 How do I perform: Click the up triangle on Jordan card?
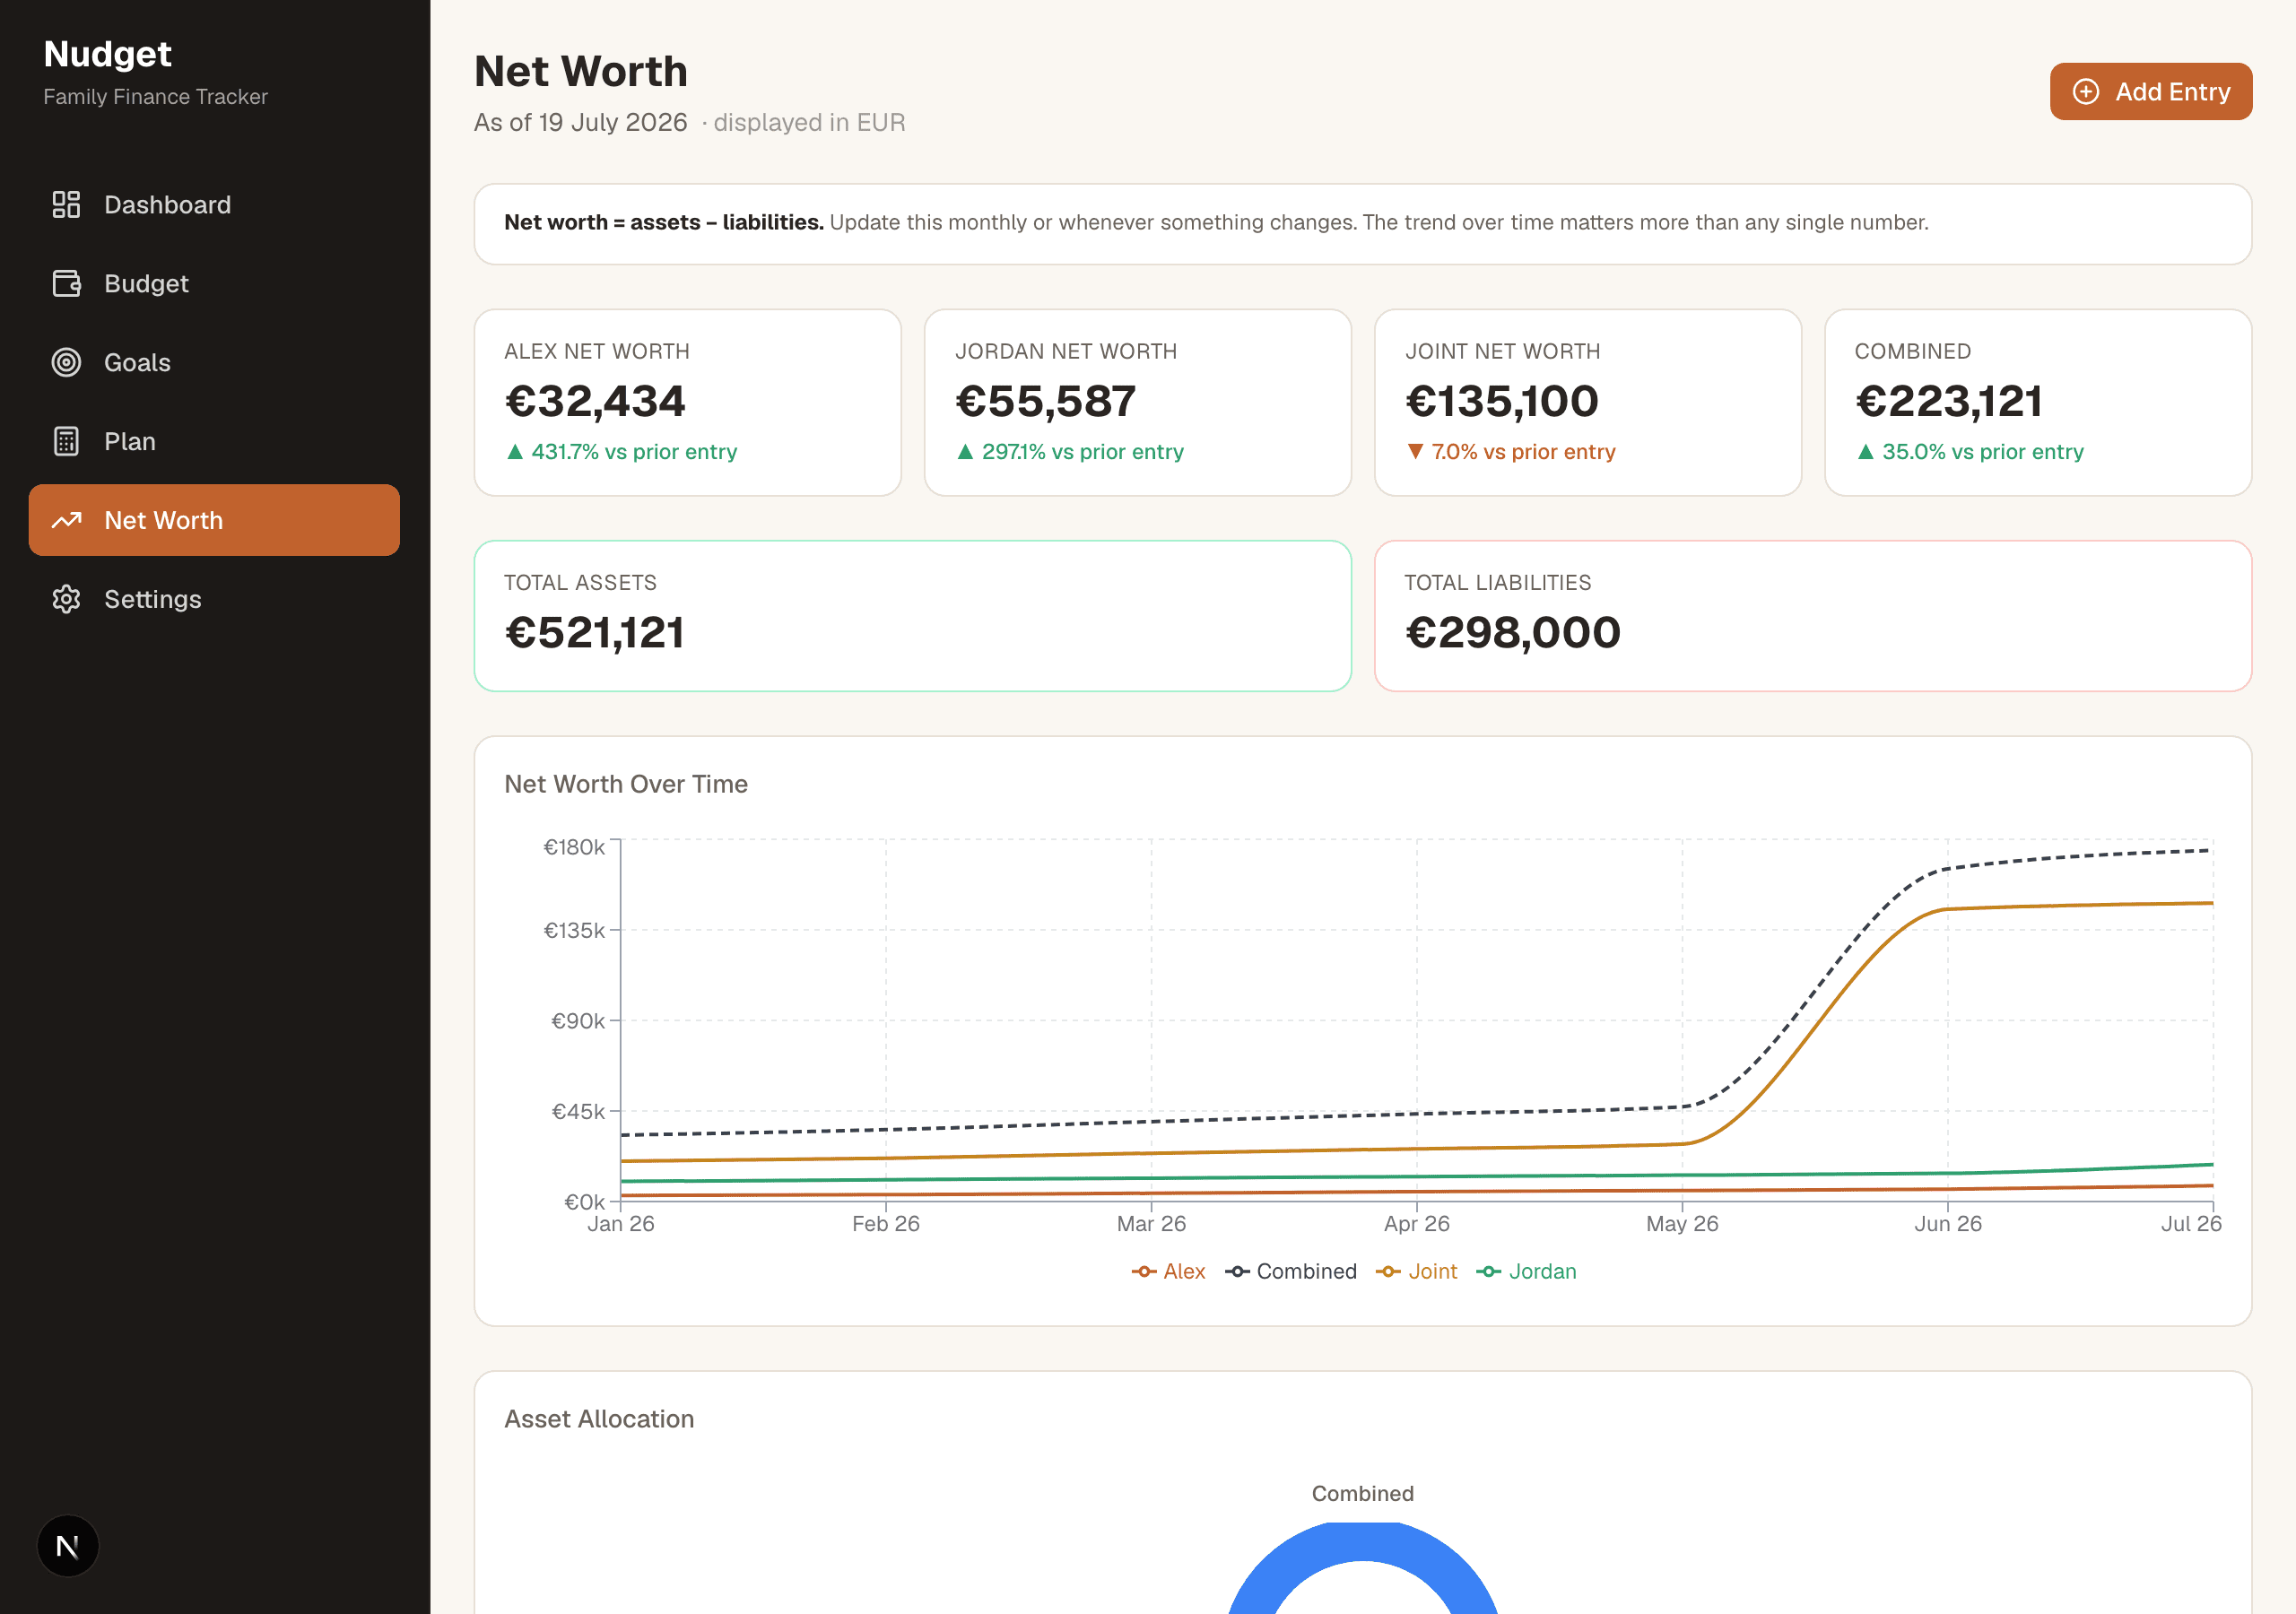[x=965, y=452]
